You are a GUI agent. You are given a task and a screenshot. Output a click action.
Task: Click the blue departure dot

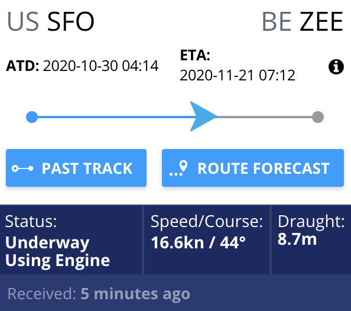click(32, 117)
